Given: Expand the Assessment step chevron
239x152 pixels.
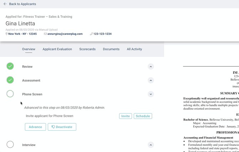Looking at the screenshot, I should pos(151,80).
